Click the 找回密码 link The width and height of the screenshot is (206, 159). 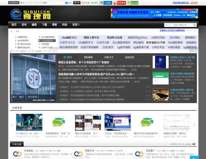point(94,3)
